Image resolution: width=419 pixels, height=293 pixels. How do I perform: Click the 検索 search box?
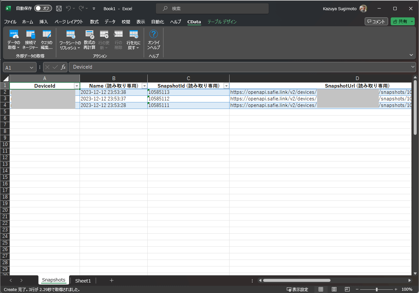tap(212, 9)
